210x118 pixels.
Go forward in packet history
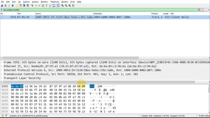[x=39, y=6]
